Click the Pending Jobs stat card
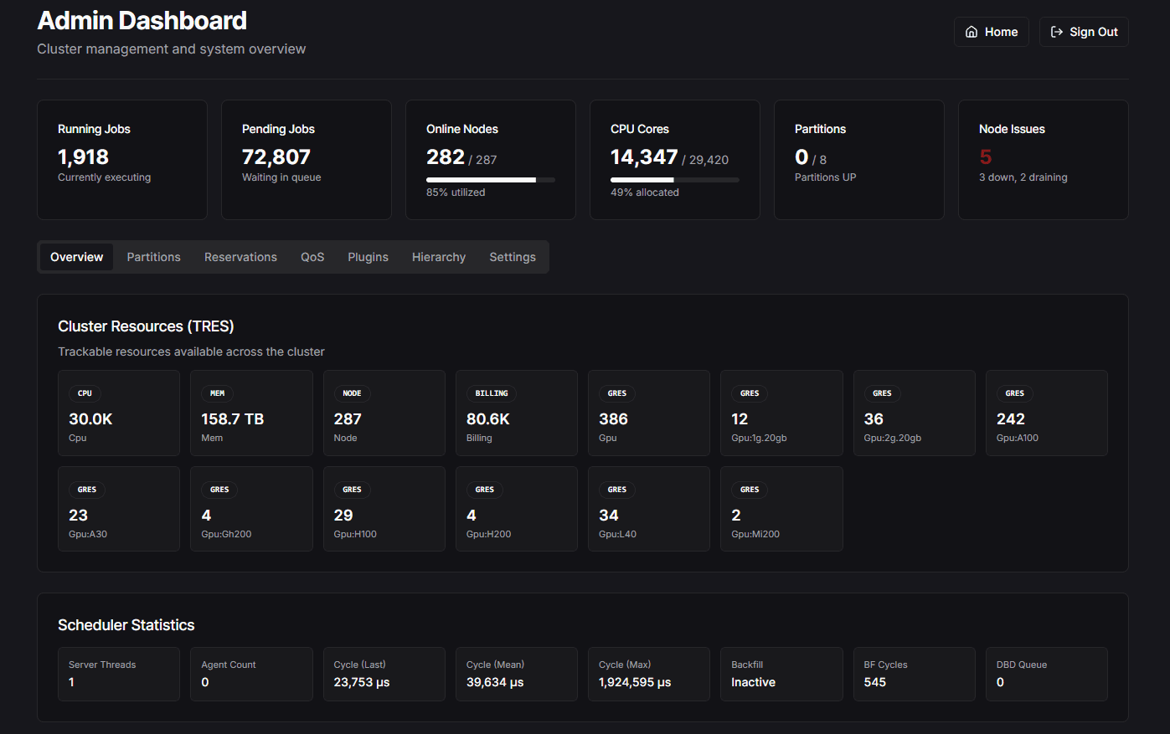 [x=306, y=159]
